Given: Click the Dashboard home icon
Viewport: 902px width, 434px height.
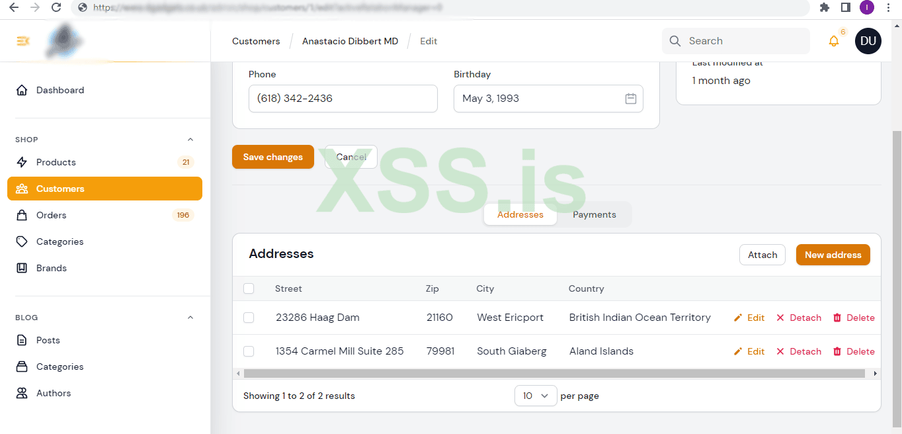Looking at the screenshot, I should click(22, 90).
